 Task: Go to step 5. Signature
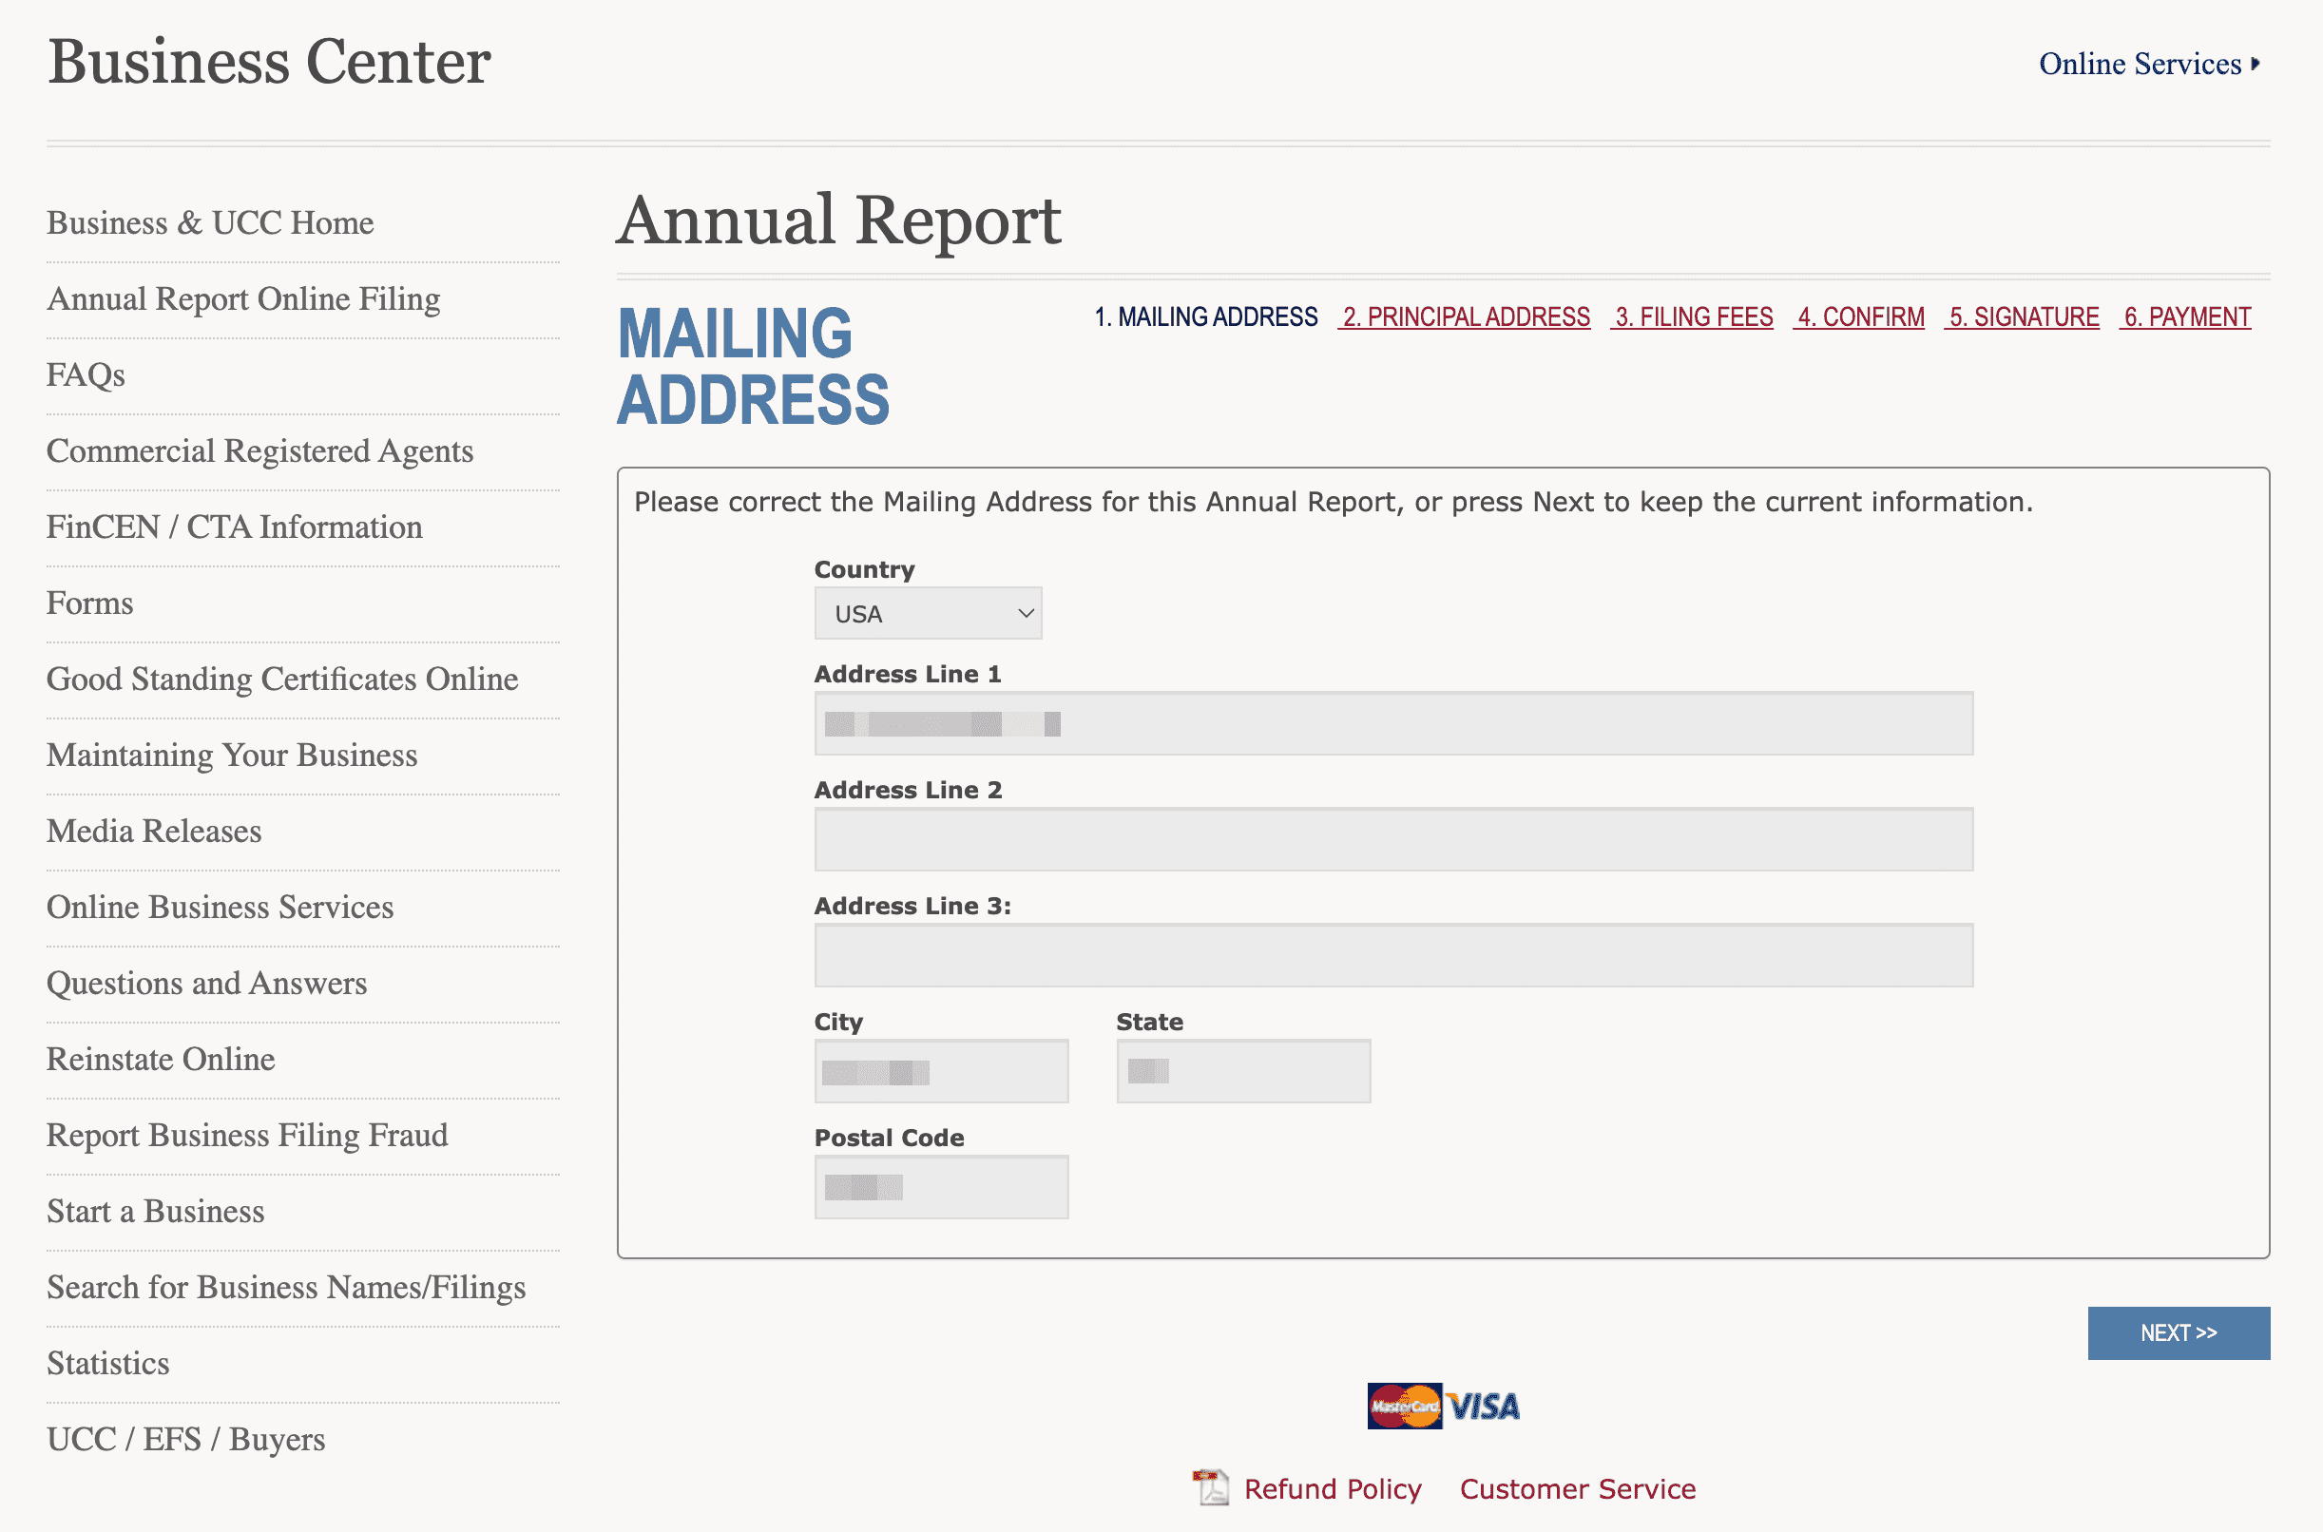point(2022,316)
